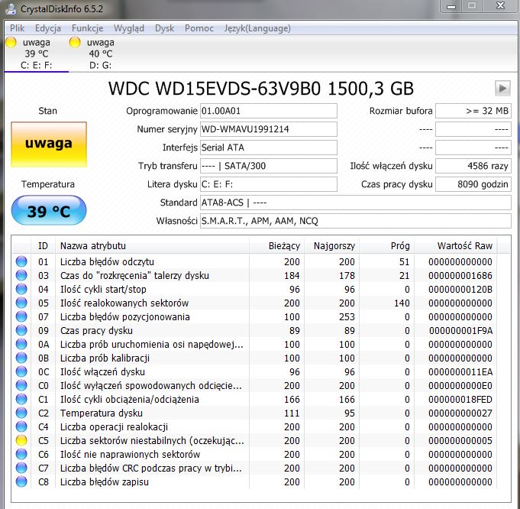Image resolution: width=520 pixels, height=509 pixels.
Task: Select the Liczba błędów zapisu row
Action: pos(254,481)
